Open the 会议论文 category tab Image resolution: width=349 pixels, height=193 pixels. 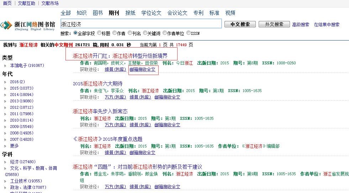pyautogui.click(x=177, y=13)
